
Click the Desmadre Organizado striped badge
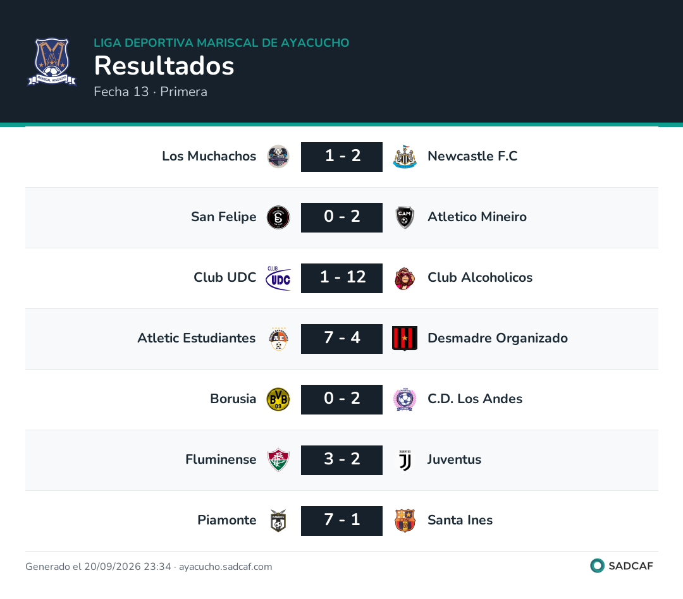tap(405, 339)
